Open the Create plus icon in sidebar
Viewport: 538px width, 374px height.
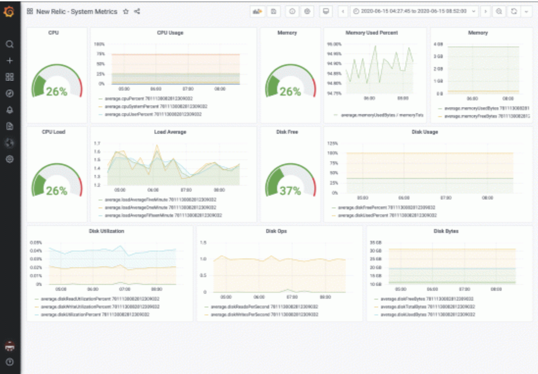(x=10, y=61)
